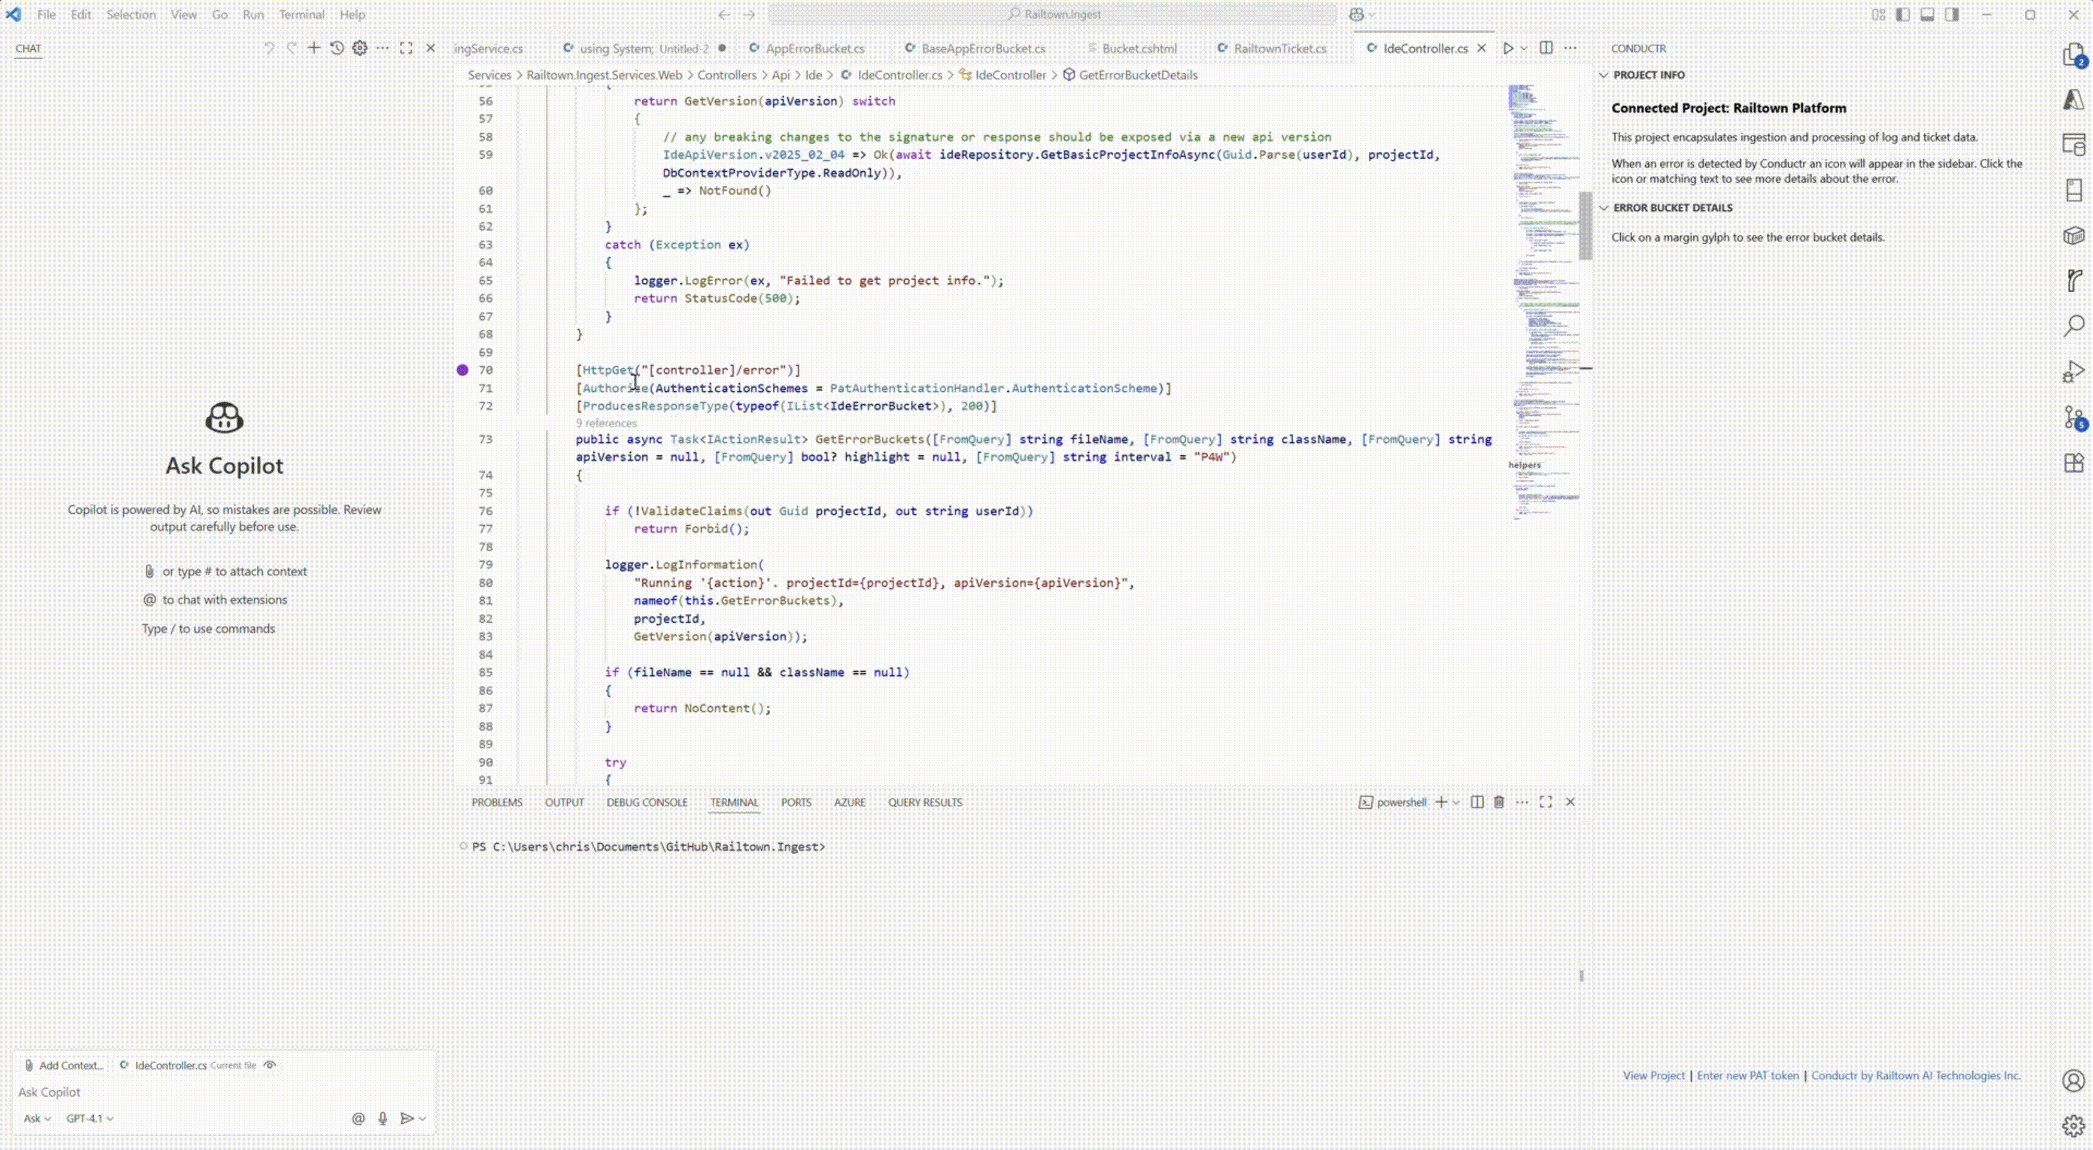The height and width of the screenshot is (1150, 2093).
Task: Click the editor vertical scrollbar thumb
Action: [1585, 226]
